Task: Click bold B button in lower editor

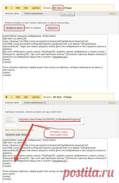Action: (6, 97)
